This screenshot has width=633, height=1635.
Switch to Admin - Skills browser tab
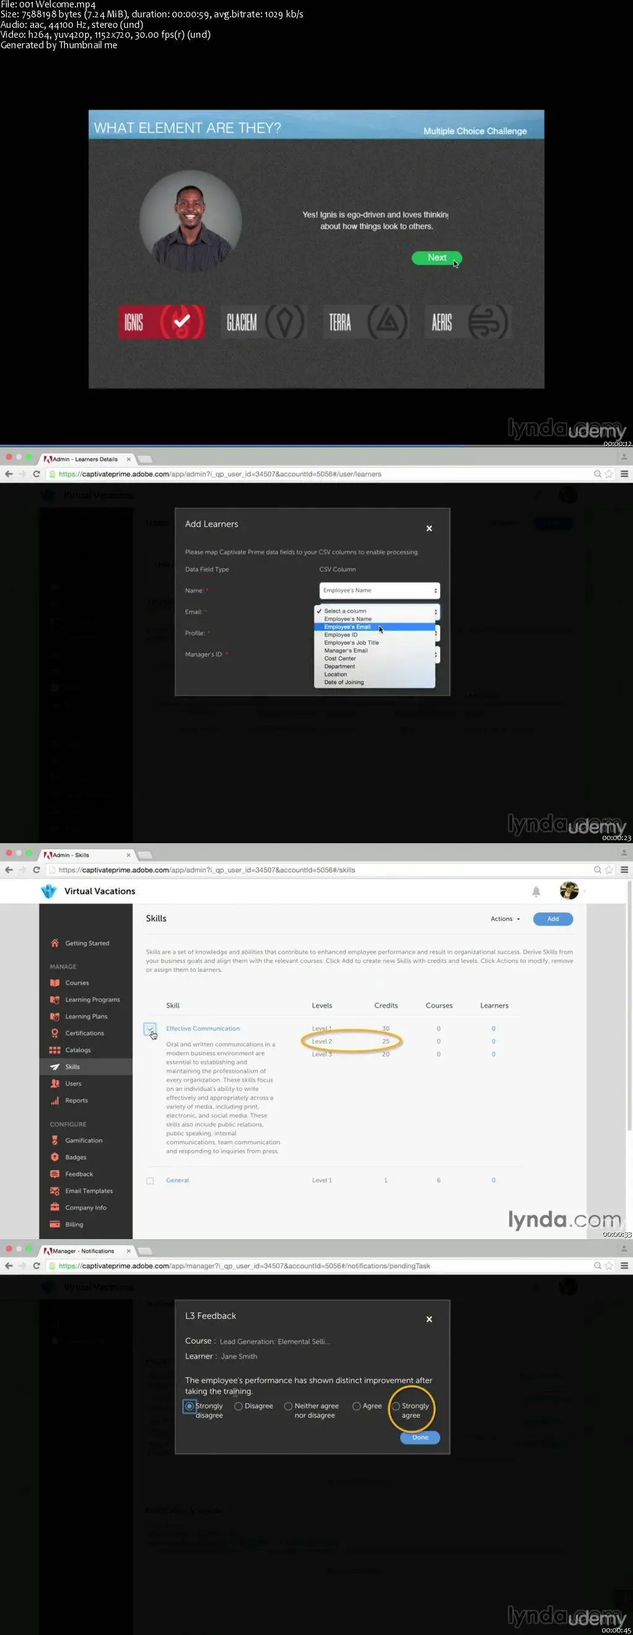(x=87, y=855)
